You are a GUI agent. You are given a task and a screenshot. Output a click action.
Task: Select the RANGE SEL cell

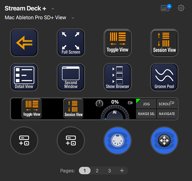click(146, 114)
